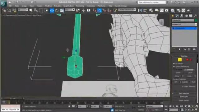Viewport: 199px width, 112px height.
Task: Activate the Select Object tool
Action: click(31, 10)
